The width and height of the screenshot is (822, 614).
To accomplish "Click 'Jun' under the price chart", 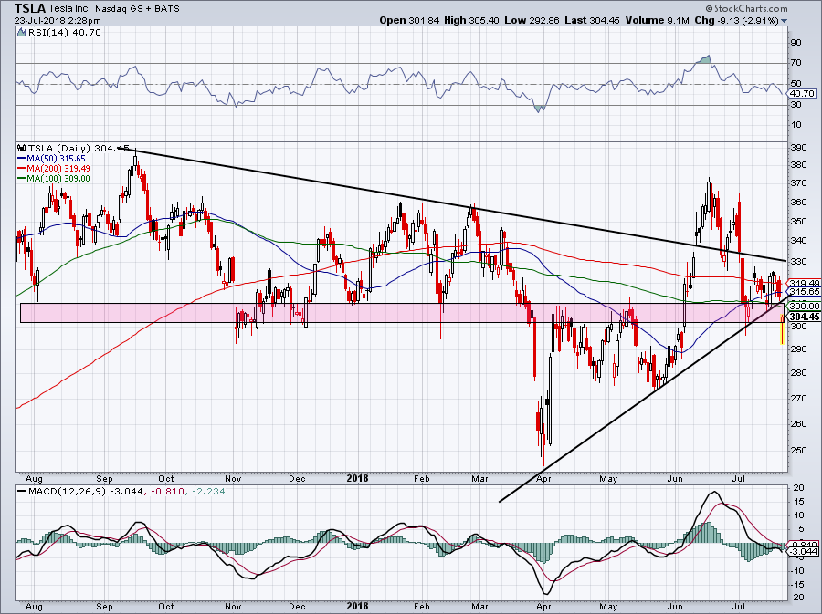I will coord(675,478).
